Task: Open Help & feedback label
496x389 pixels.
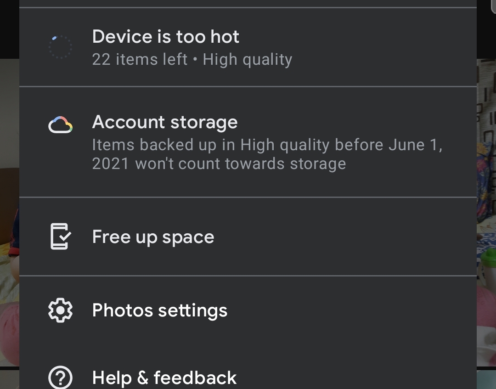Action: pos(164,378)
